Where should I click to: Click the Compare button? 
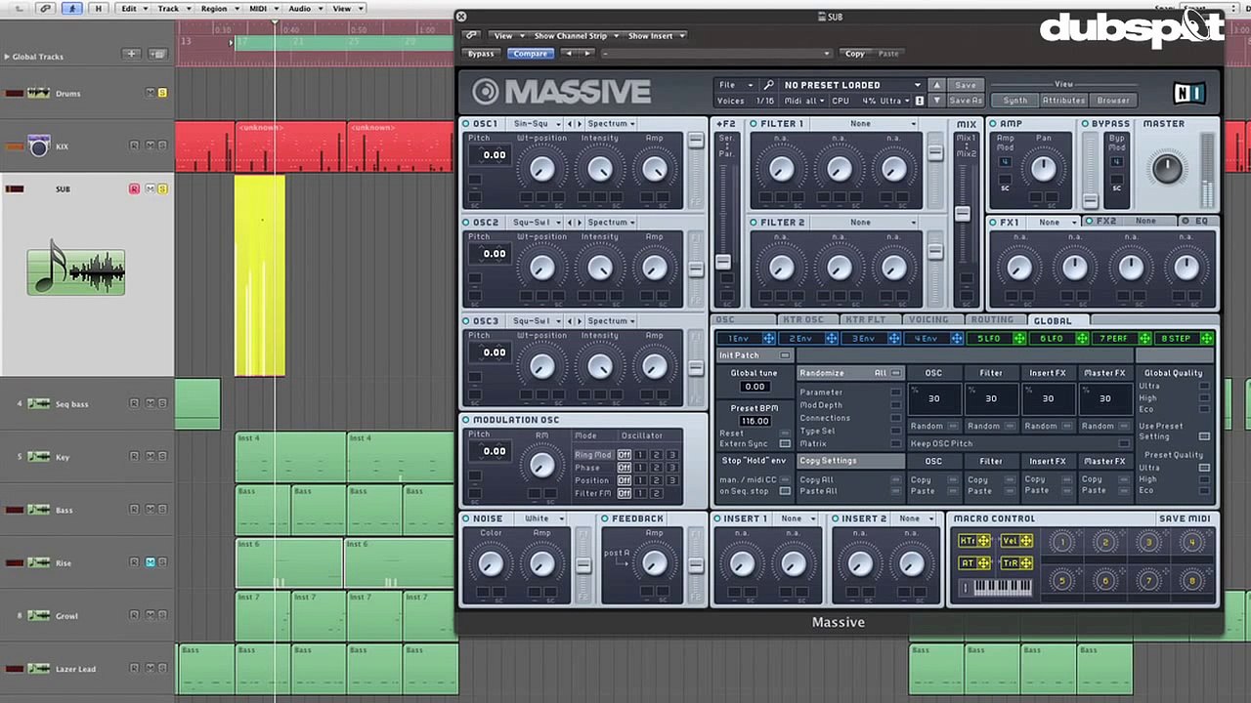pyautogui.click(x=531, y=54)
